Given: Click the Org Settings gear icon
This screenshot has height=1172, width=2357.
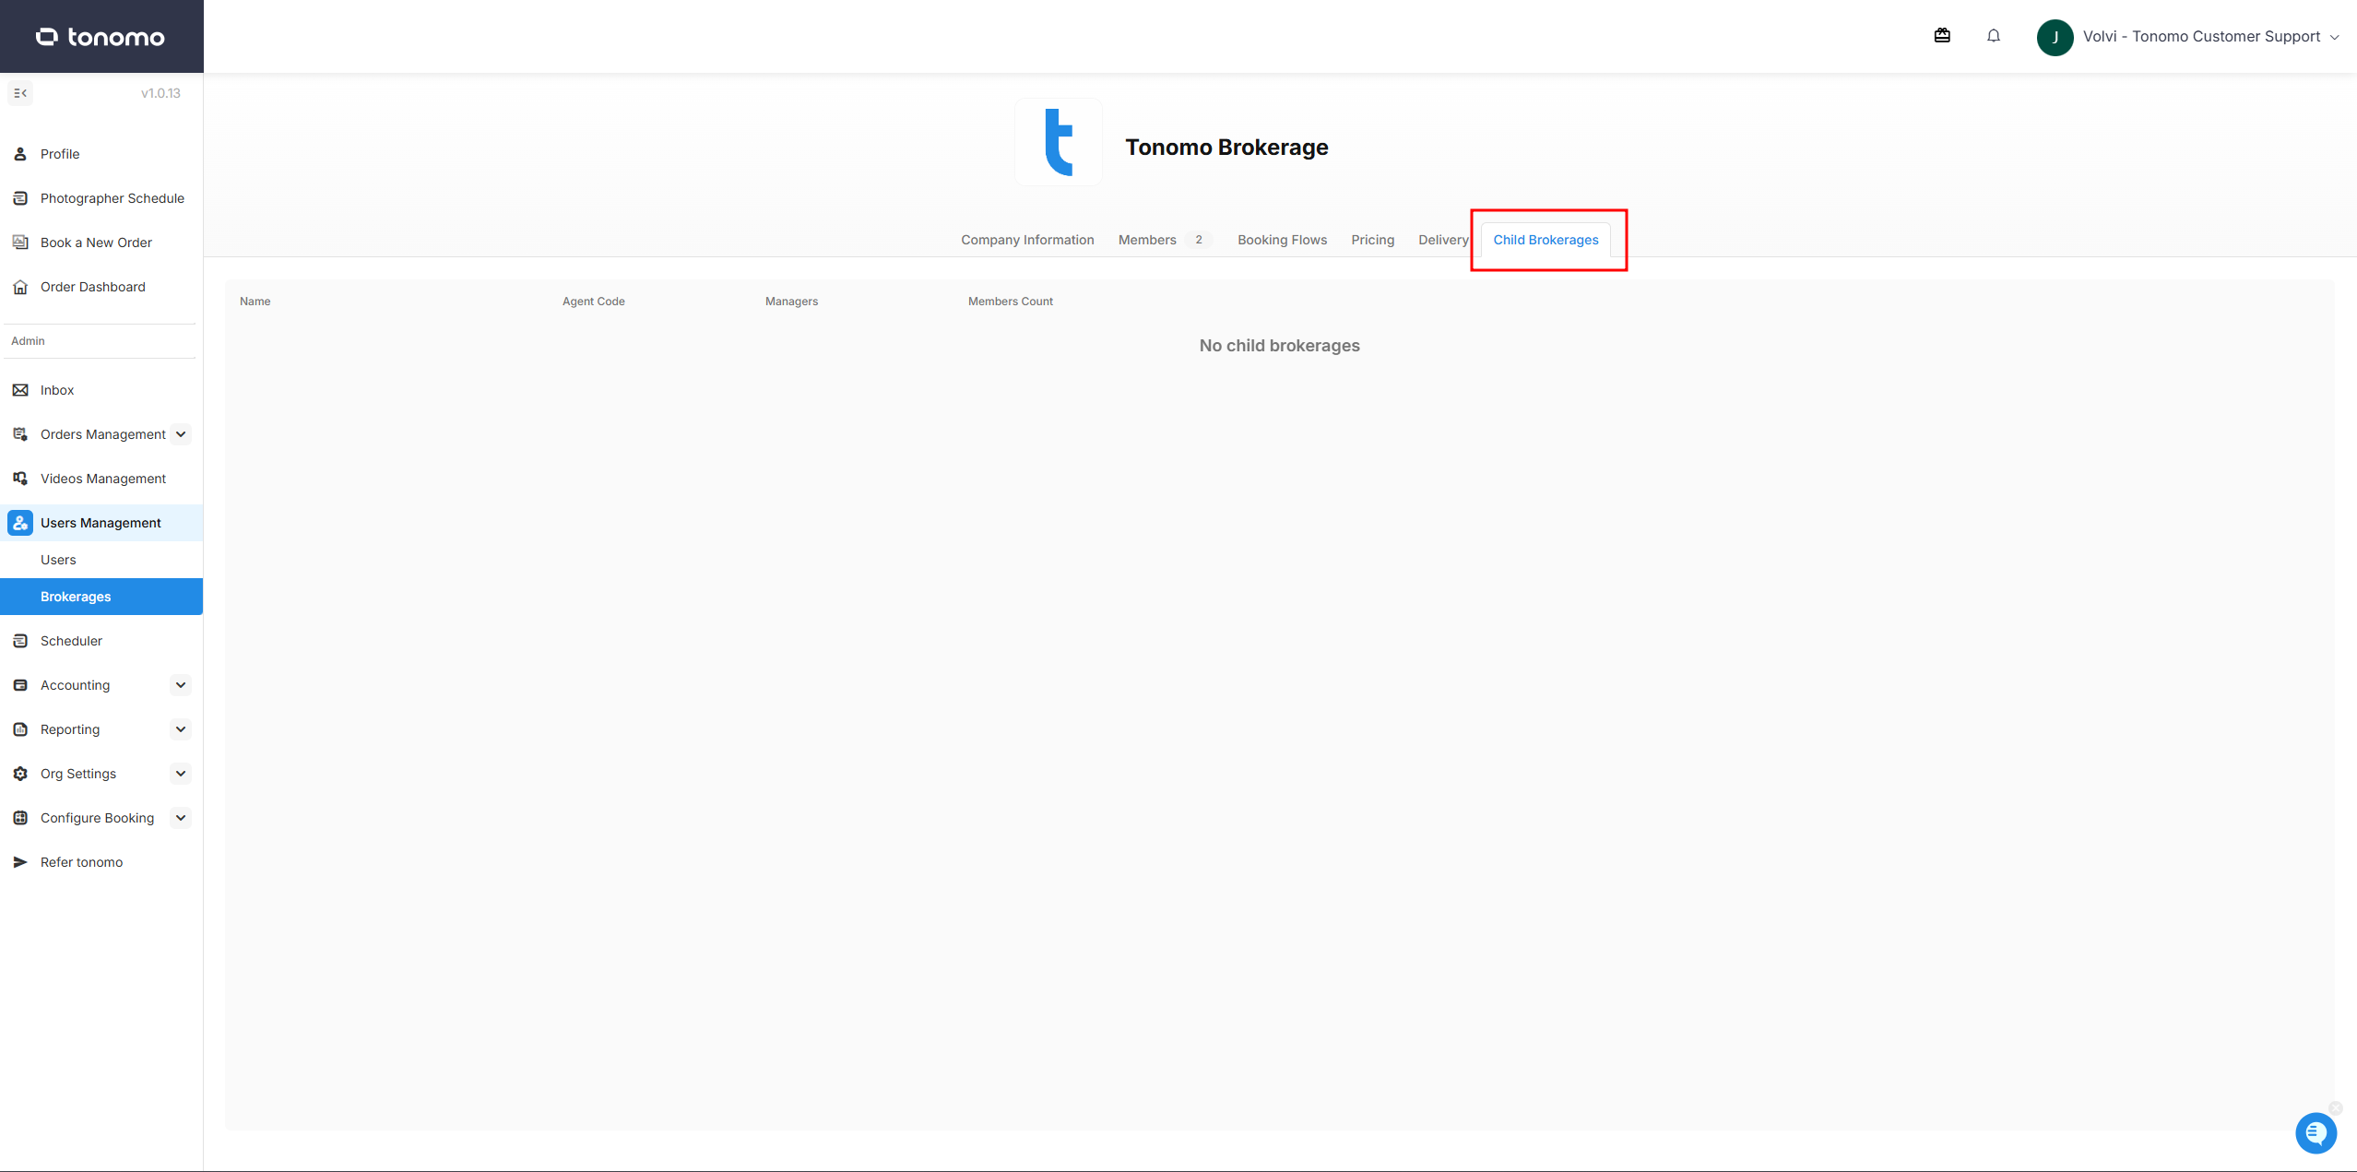Looking at the screenshot, I should point(20,774).
